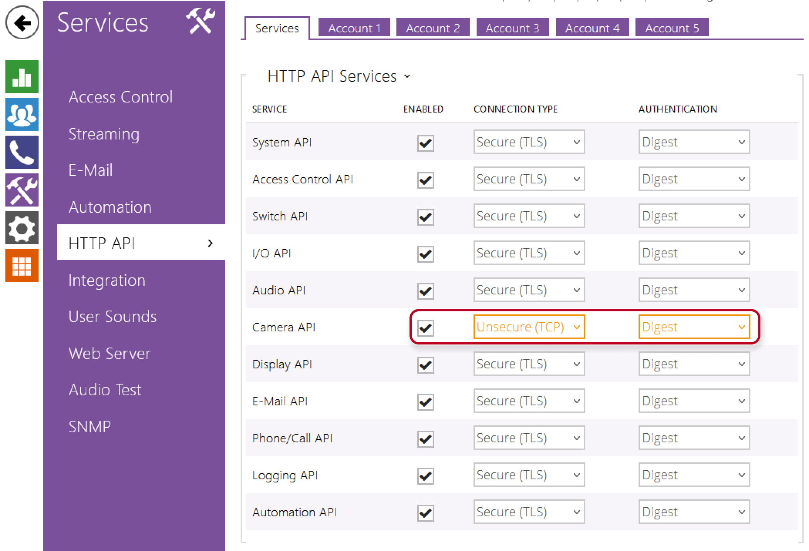
Task: Open Logging API connection type dropdown
Action: [529, 475]
